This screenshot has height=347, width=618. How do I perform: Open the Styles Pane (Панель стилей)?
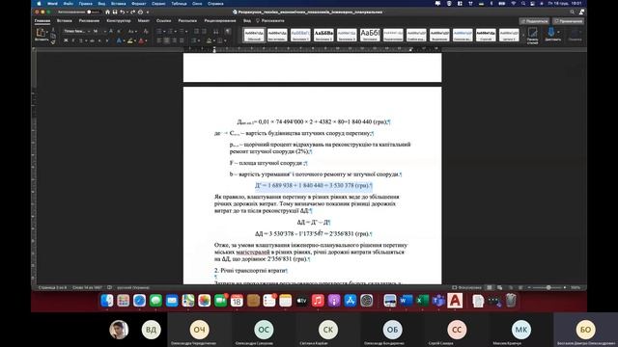click(x=532, y=35)
